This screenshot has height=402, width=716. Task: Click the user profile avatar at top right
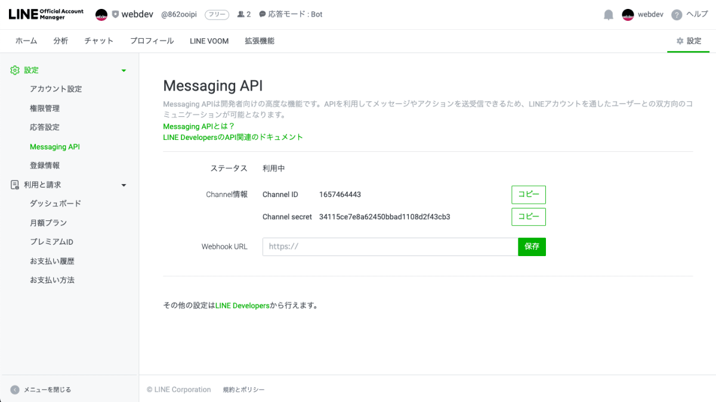[628, 15]
